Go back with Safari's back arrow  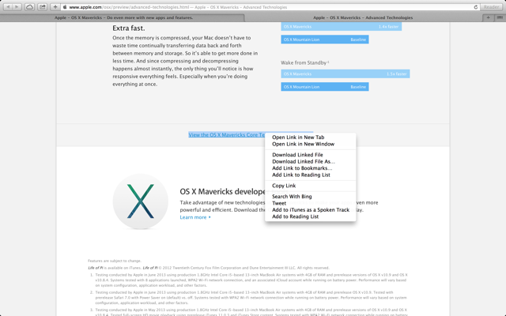click(8, 7)
